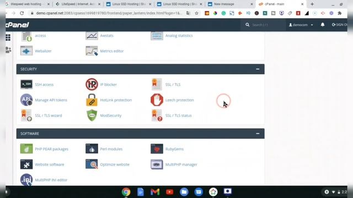Open Awstats chart icon

pos(92,35)
